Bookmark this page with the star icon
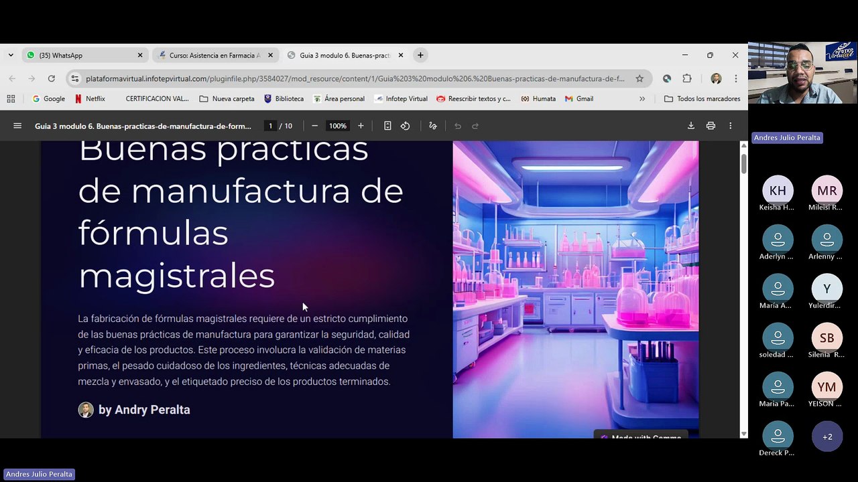This screenshot has width=858, height=482. (x=639, y=78)
